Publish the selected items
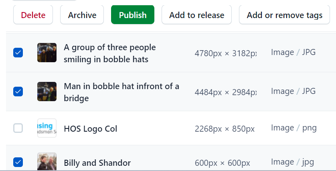 133,15
